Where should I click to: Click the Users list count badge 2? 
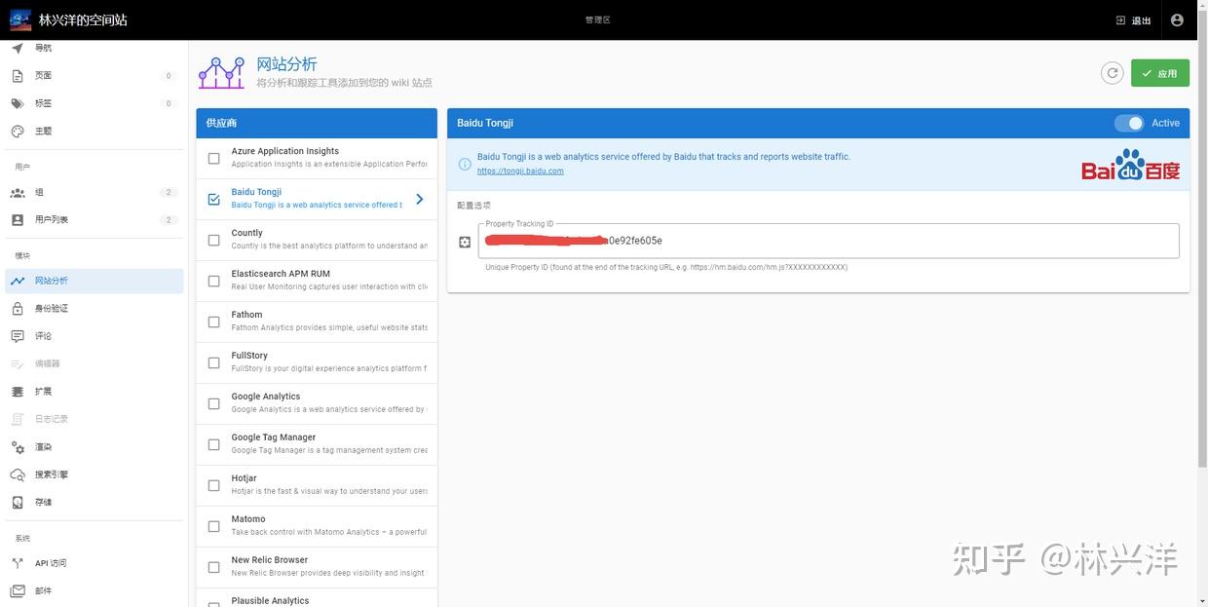coord(169,220)
